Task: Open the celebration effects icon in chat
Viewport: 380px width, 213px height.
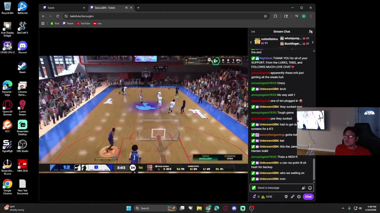Action: pos(303,188)
